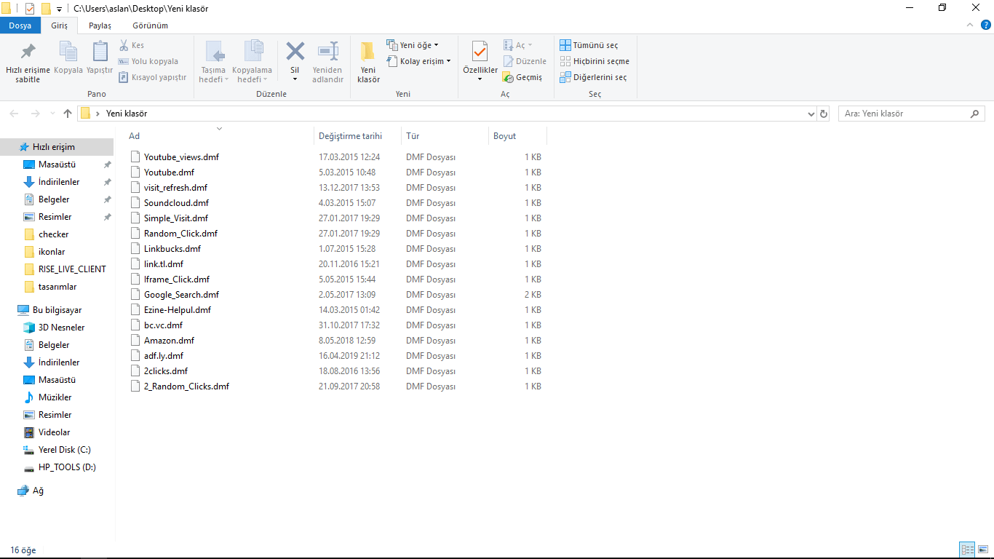Switch to large icons view icon
This screenshot has width=994, height=559.
click(982, 550)
